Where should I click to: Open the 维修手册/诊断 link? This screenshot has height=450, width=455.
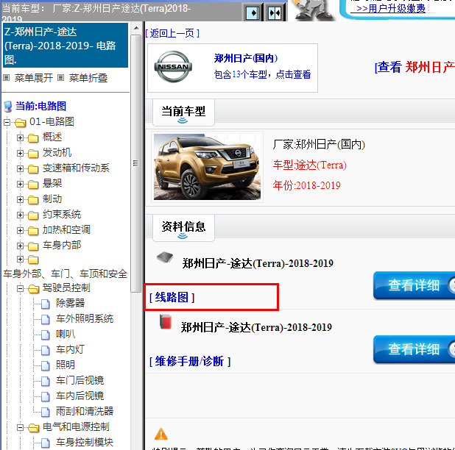190,362
